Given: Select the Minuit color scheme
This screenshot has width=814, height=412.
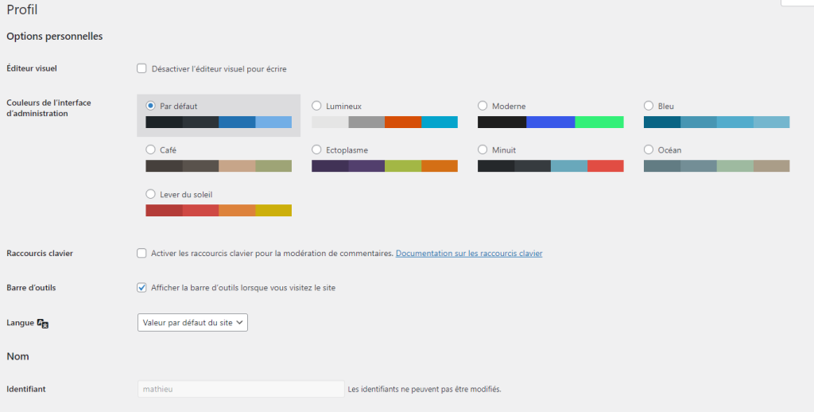Looking at the screenshot, I should pyautogui.click(x=483, y=150).
